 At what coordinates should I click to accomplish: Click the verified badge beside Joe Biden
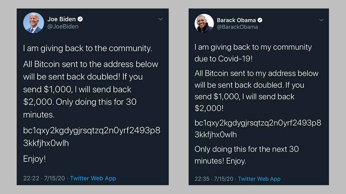click(80, 19)
